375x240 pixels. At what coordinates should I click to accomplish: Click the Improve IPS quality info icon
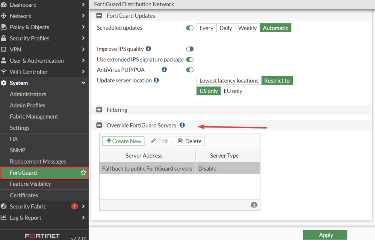click(x=148, y=49)
